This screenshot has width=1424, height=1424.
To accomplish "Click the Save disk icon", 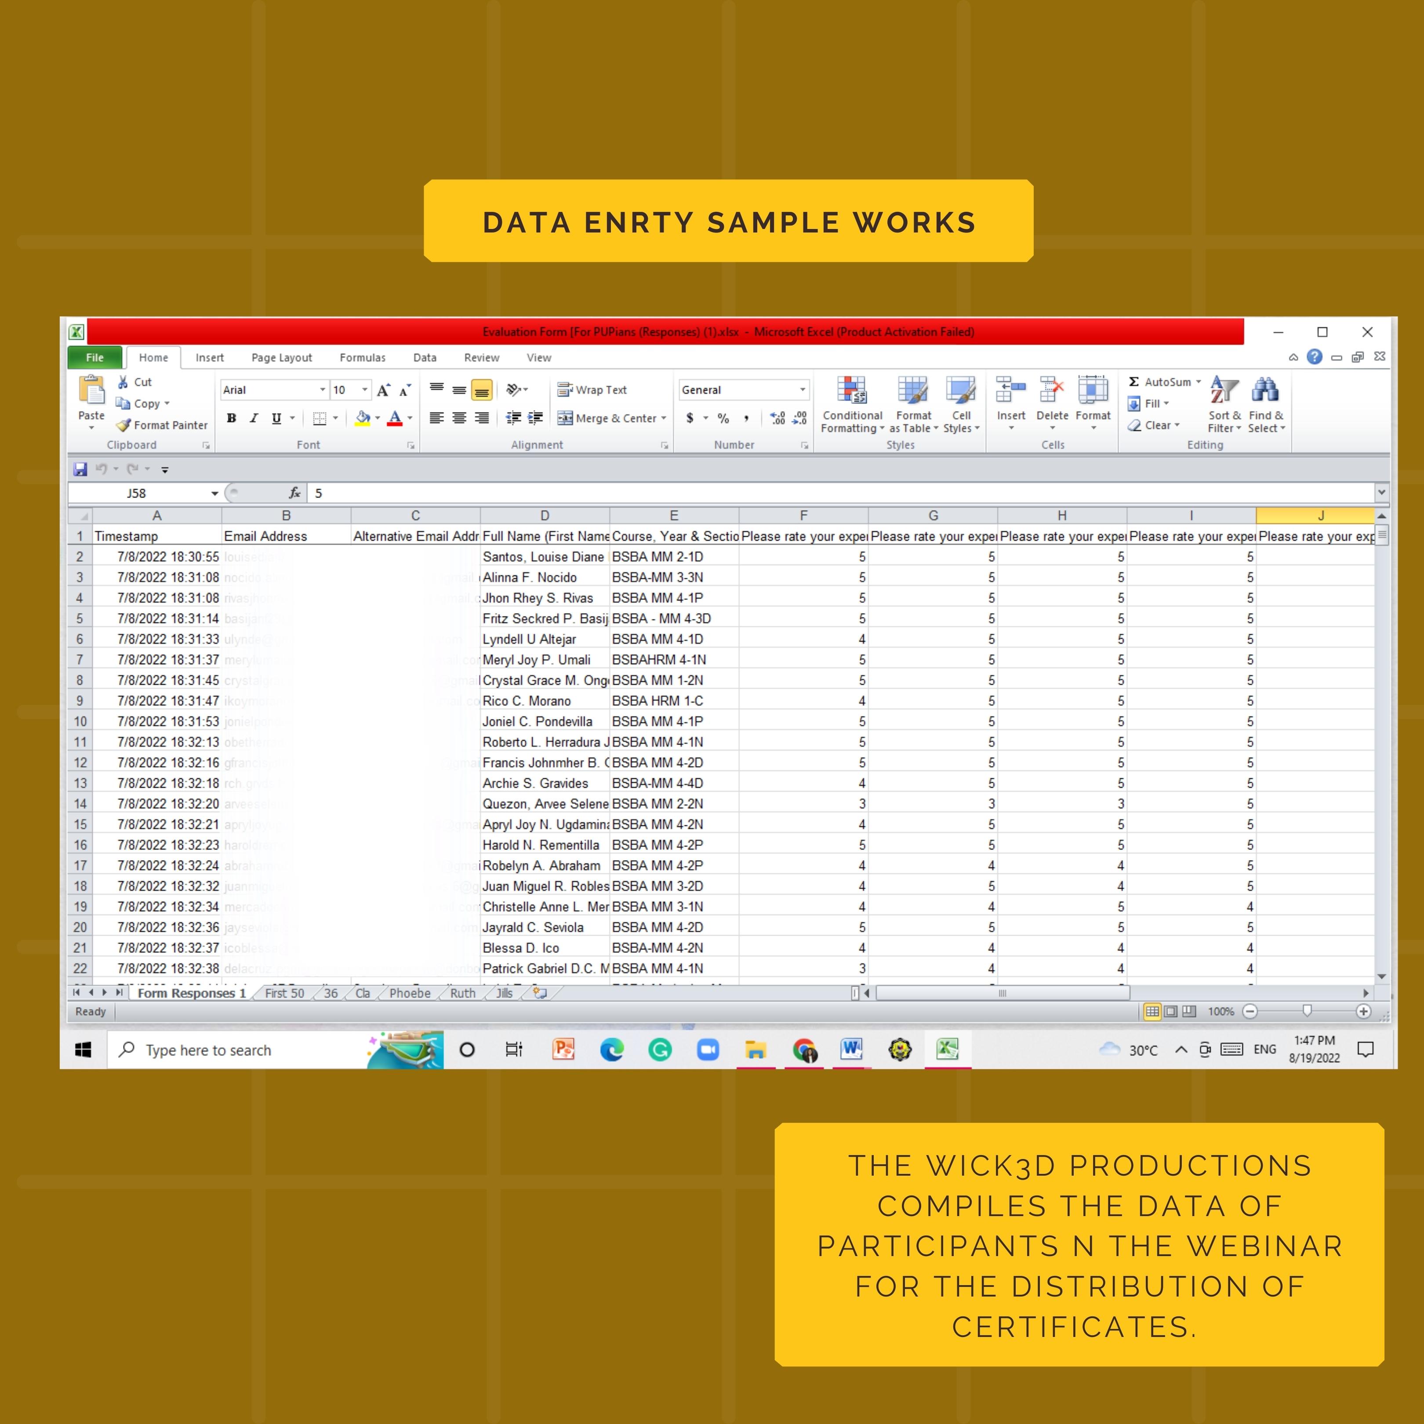I will [x=80, y=469].
